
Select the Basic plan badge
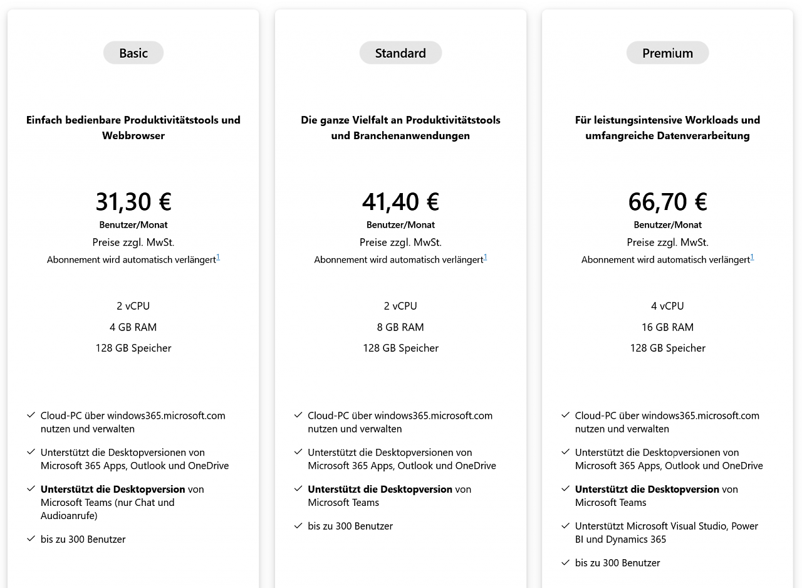pyautogui.click(x=133, y=53)
